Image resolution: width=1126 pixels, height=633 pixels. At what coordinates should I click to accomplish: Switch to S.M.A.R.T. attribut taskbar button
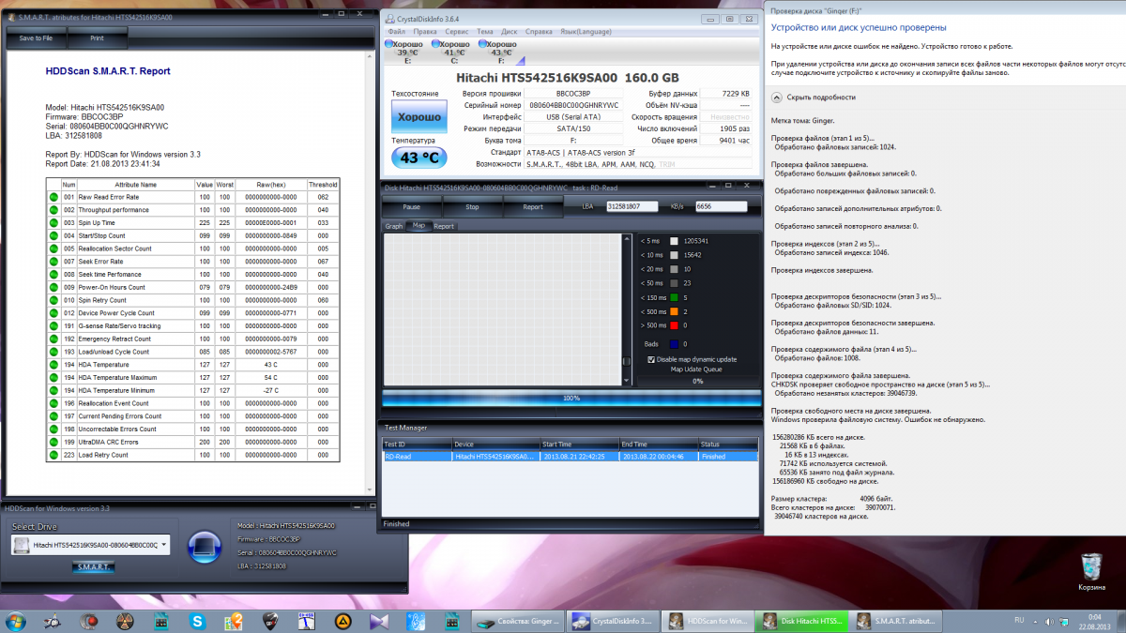click(x=894, y=621)
